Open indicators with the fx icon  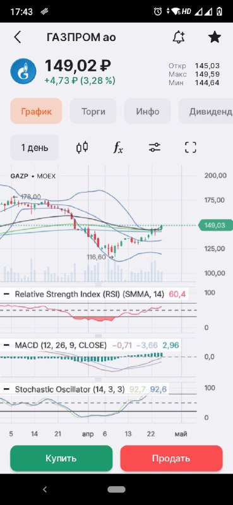tap(118, 148)
